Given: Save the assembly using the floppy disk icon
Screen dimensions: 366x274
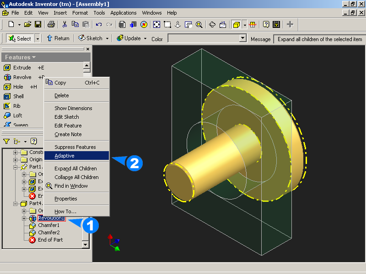Looking at the screenshot, I should (38, 24).
